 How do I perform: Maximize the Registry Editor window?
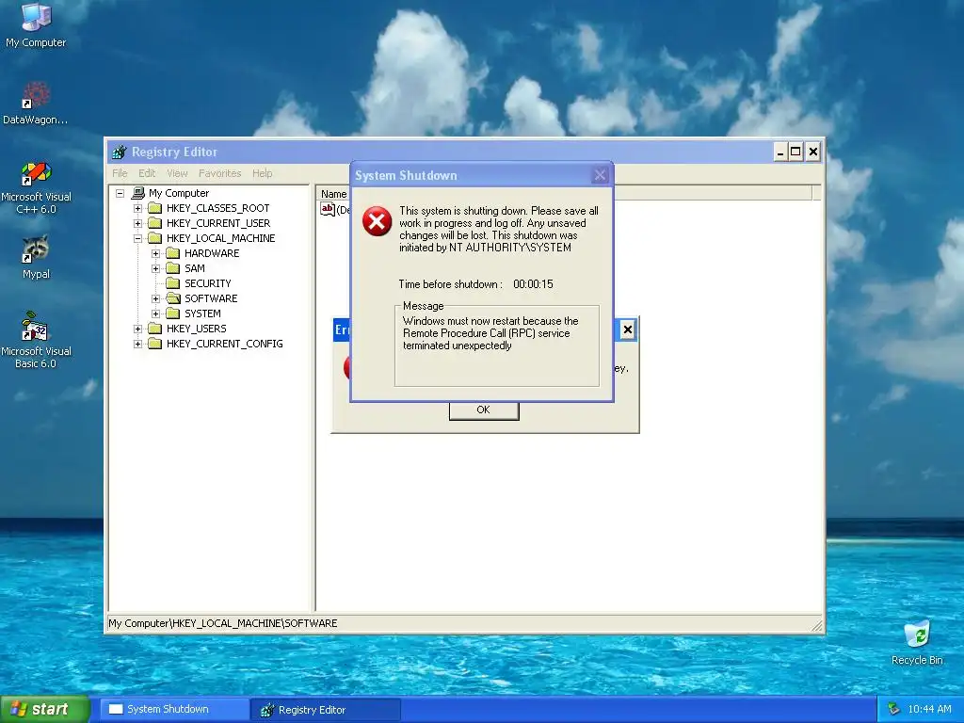(x=795, y=152)
